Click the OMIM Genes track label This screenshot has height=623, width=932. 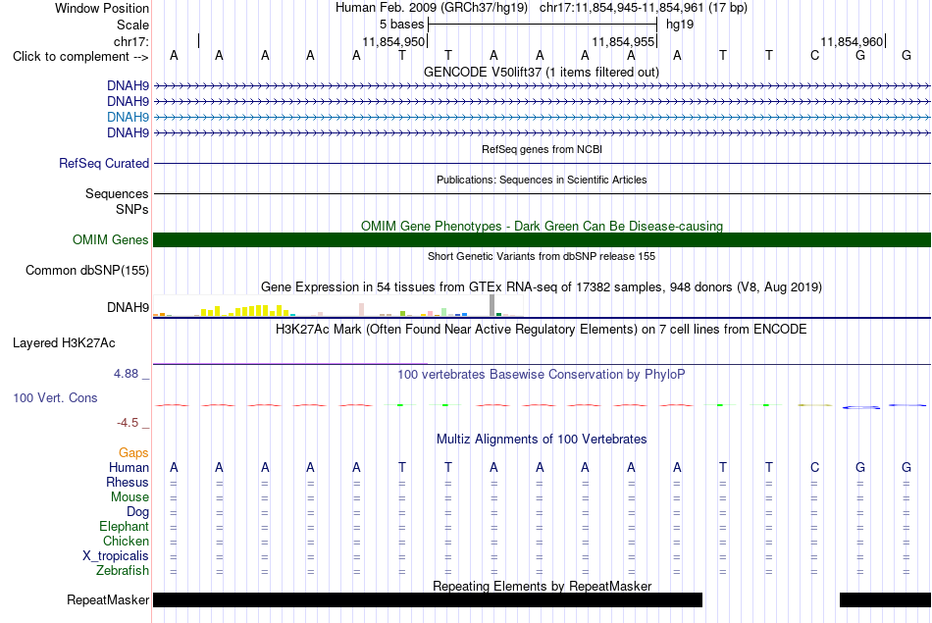coord(111,239)
